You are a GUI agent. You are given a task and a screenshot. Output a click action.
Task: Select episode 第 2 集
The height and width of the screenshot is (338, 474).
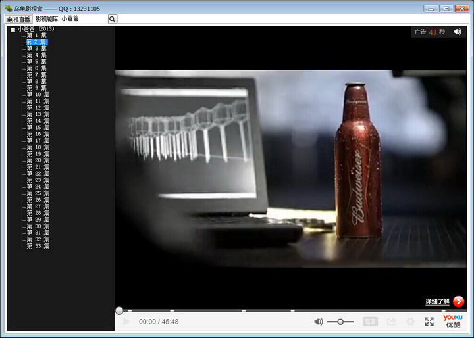click(37, 42)
